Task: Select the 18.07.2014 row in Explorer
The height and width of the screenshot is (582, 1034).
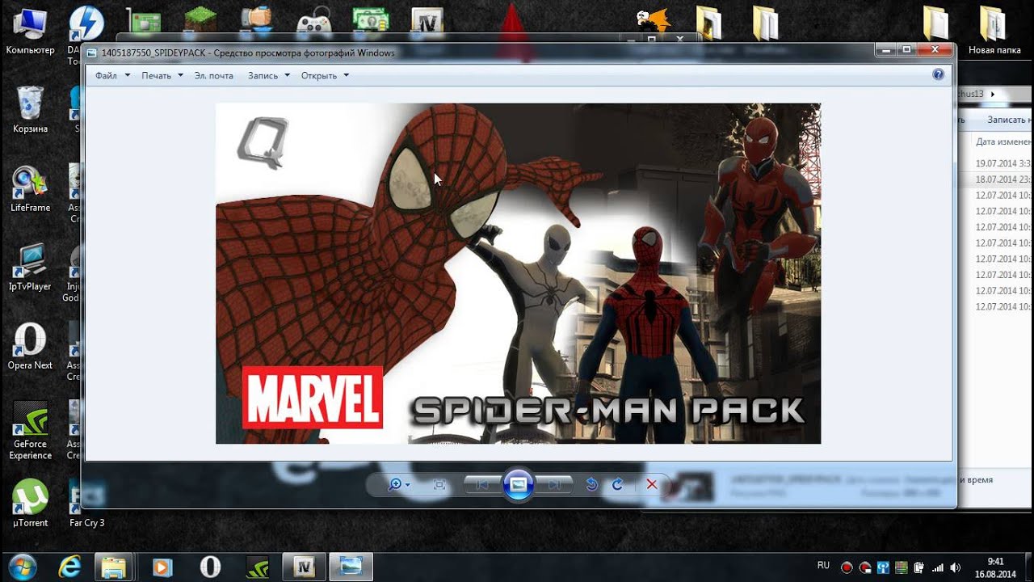Action: (x=1003, y=179)
